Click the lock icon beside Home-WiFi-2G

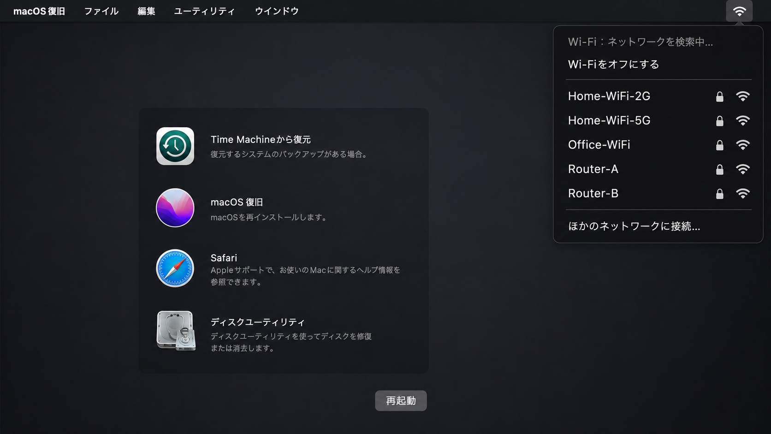point(719,96)
